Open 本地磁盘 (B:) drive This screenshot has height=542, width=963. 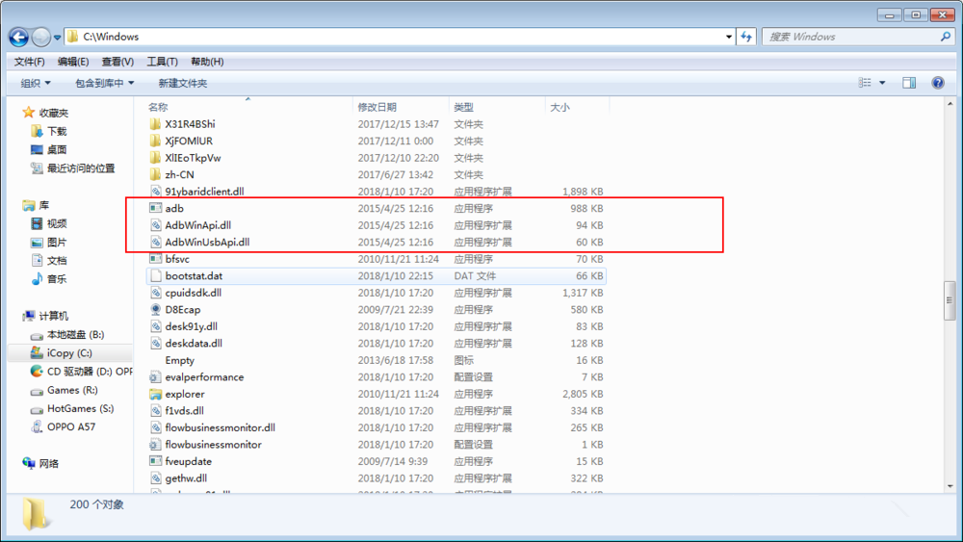click(x=75, y=334)
